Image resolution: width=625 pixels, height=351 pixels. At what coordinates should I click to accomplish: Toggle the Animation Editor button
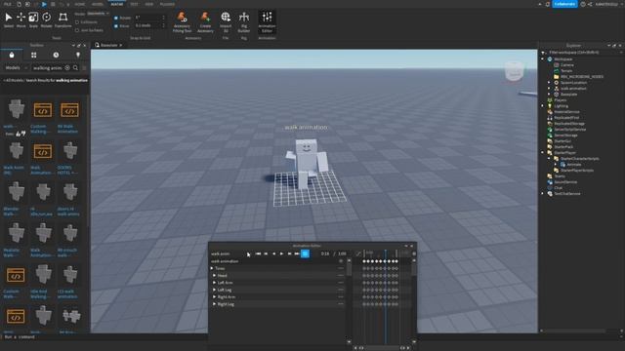[267, 21]
